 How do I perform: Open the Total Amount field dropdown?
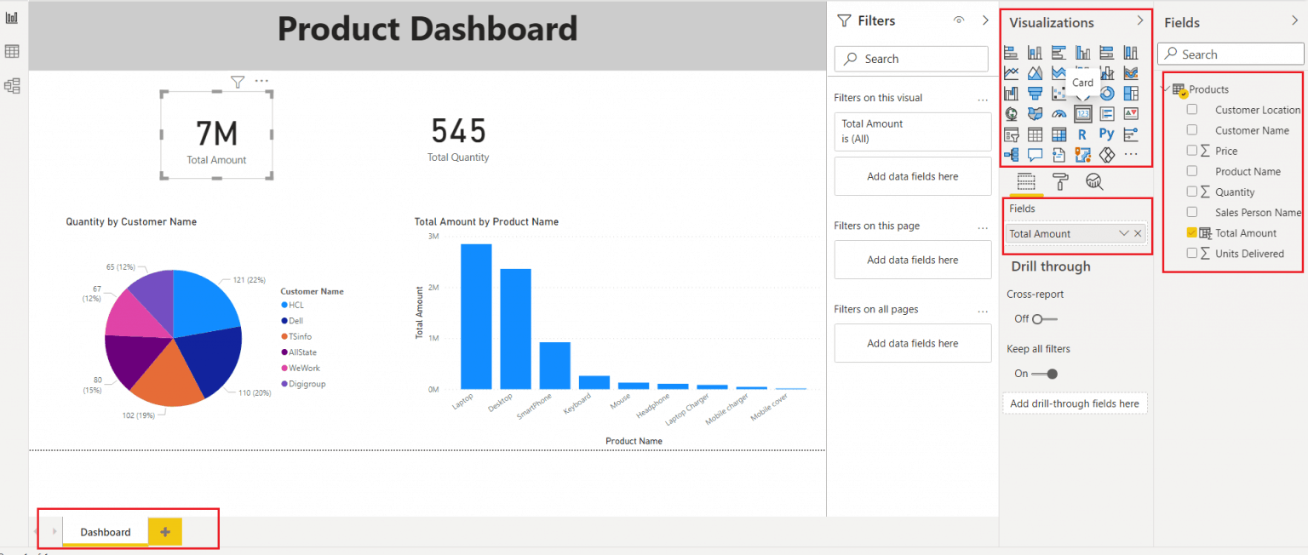pos(1124,232)
